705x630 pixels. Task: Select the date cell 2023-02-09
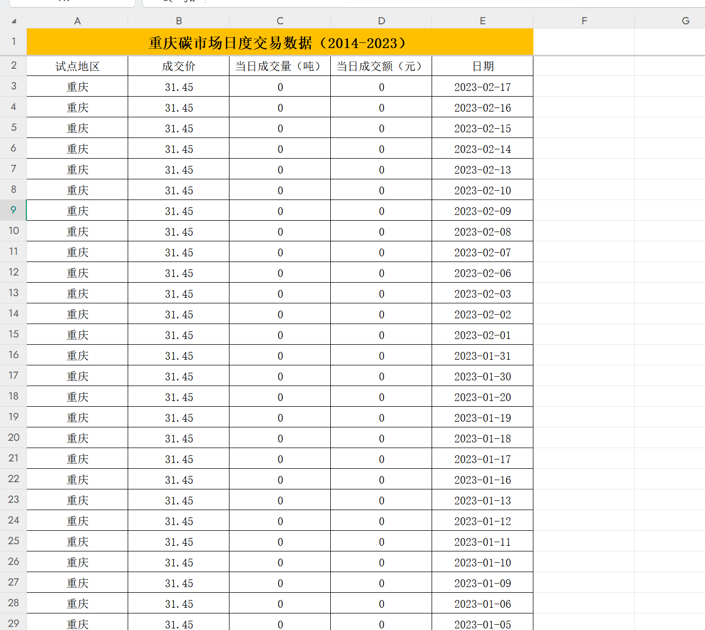pyautogui.click(x=483, y=211)
